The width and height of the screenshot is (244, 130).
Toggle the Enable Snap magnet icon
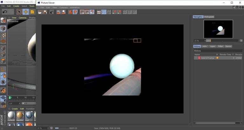tap(3, 91)
